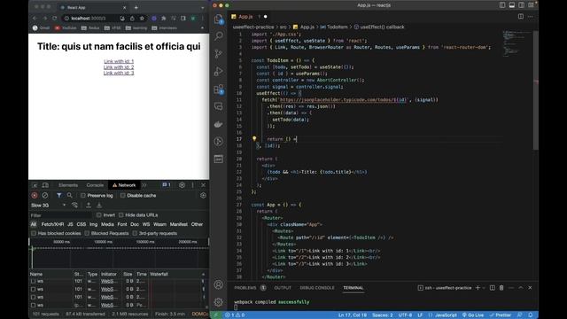Click src folder in the breadcrumb

tap(283, 27)
